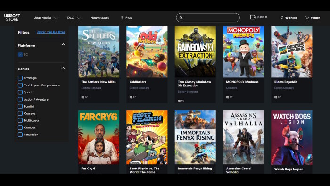Open the Plus menu
The width and height of the screenshot is (330, 186).
pos(128,17)
